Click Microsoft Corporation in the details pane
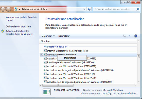This screenshot has width=142, height=99. coord(67,90)
